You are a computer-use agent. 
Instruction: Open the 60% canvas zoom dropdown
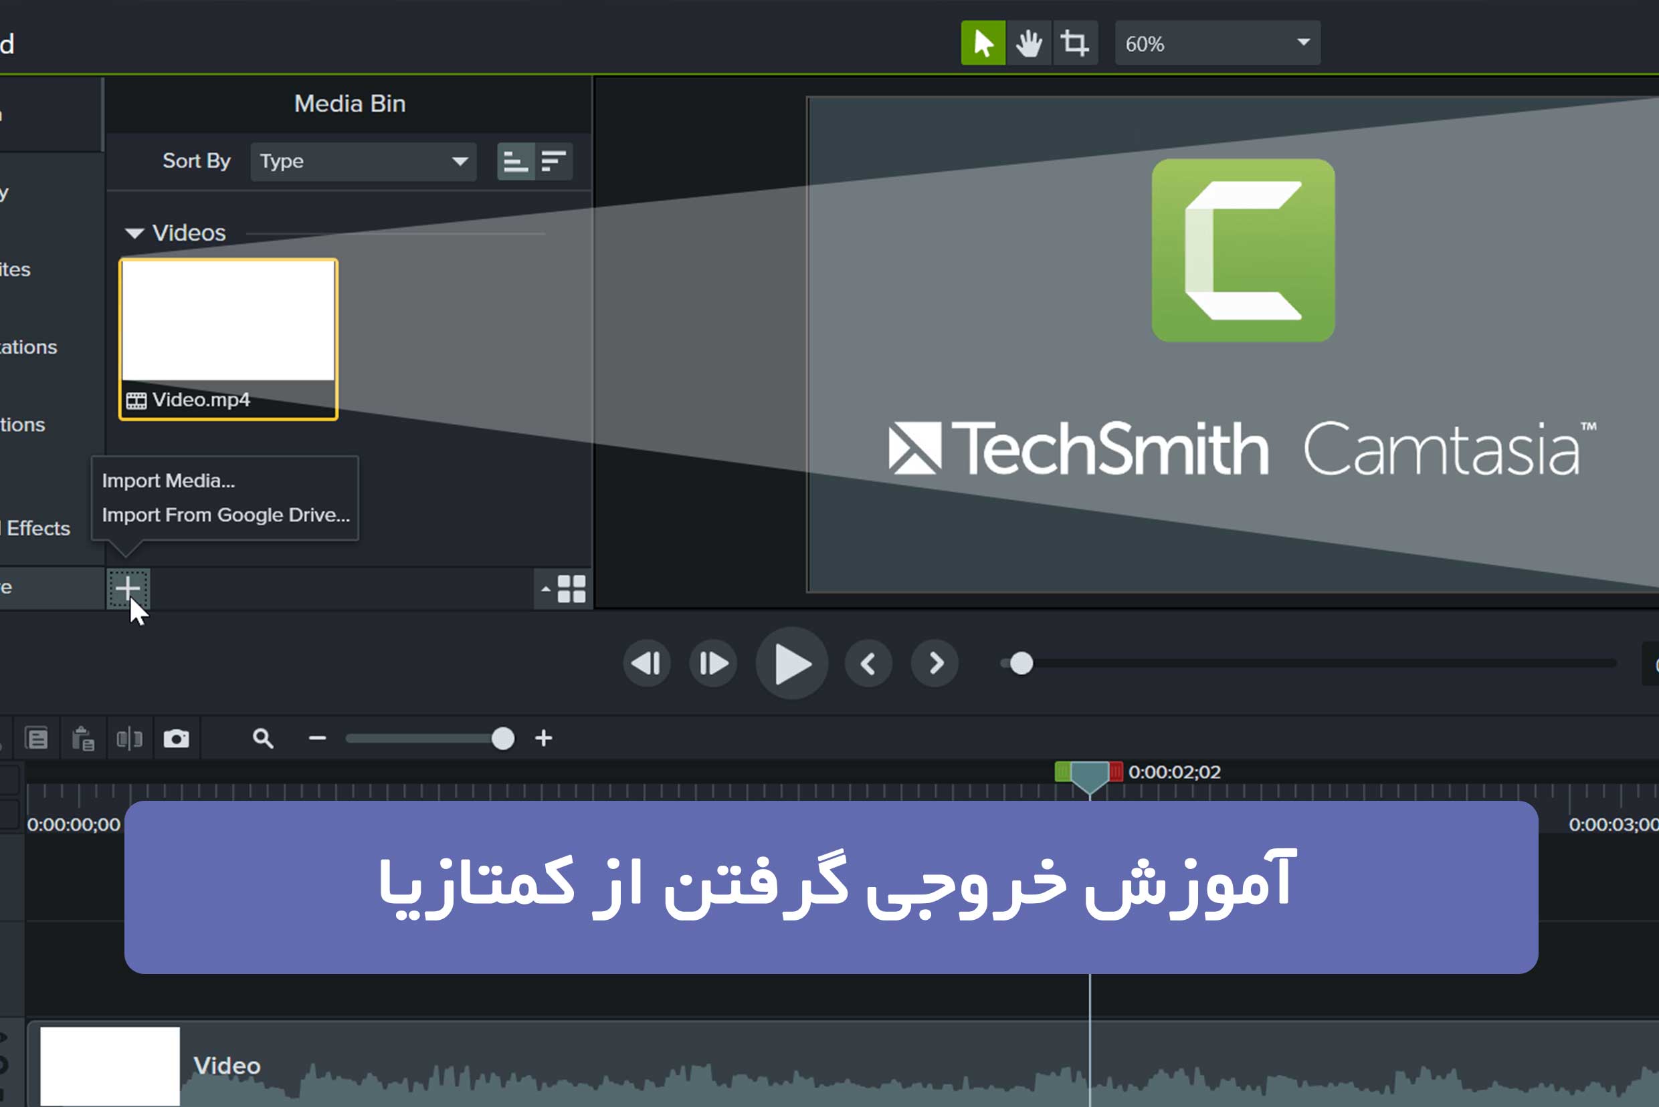point(1217,43)
